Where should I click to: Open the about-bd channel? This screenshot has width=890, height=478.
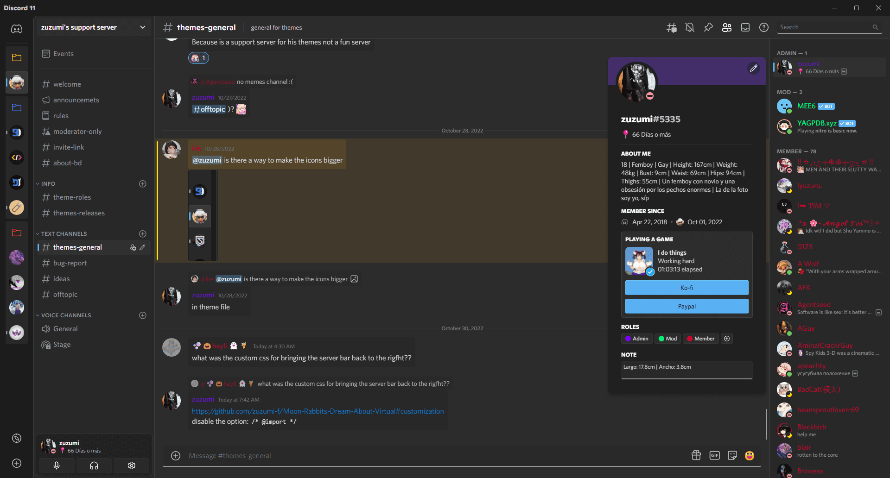pyautogui.click(x=94, y=163)
